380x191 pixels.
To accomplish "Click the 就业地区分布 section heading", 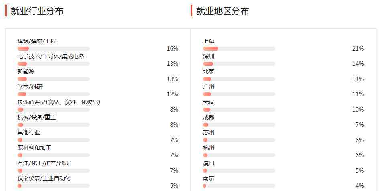I will tap(222, 11).
